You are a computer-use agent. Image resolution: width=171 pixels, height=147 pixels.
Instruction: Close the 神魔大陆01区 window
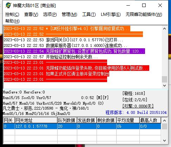pyautogui.click(x=160, y=5)
